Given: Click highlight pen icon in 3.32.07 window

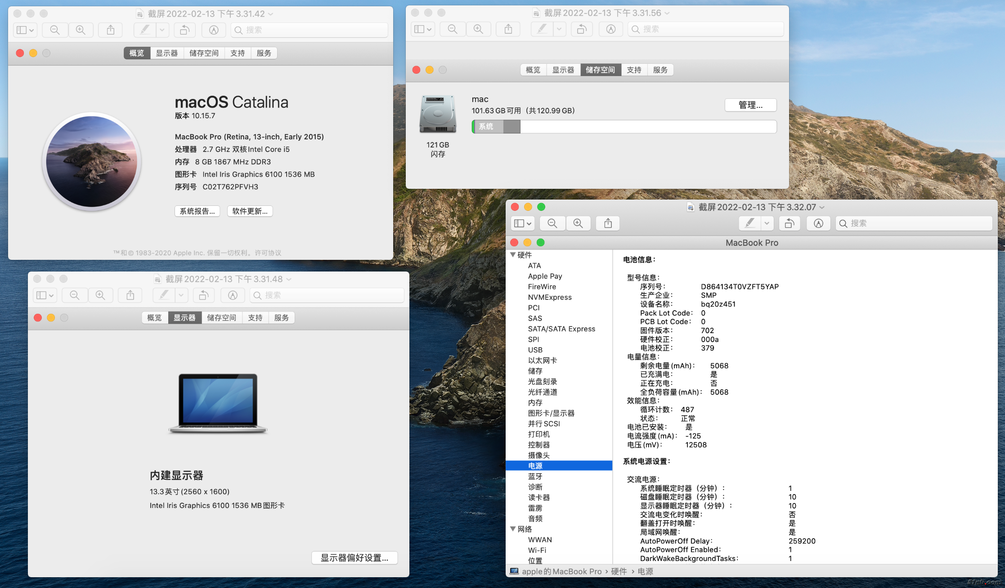Looking at the screenshot, I should click(x=750, y=223).
